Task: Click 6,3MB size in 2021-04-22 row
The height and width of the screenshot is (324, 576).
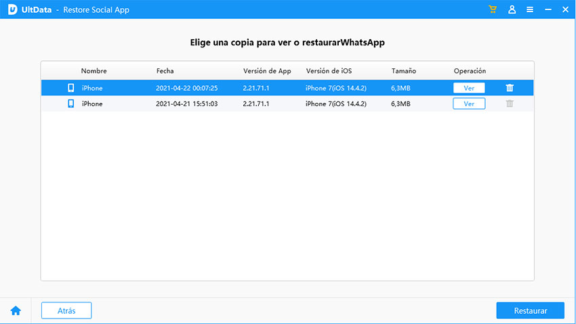Action: (400, 88)
